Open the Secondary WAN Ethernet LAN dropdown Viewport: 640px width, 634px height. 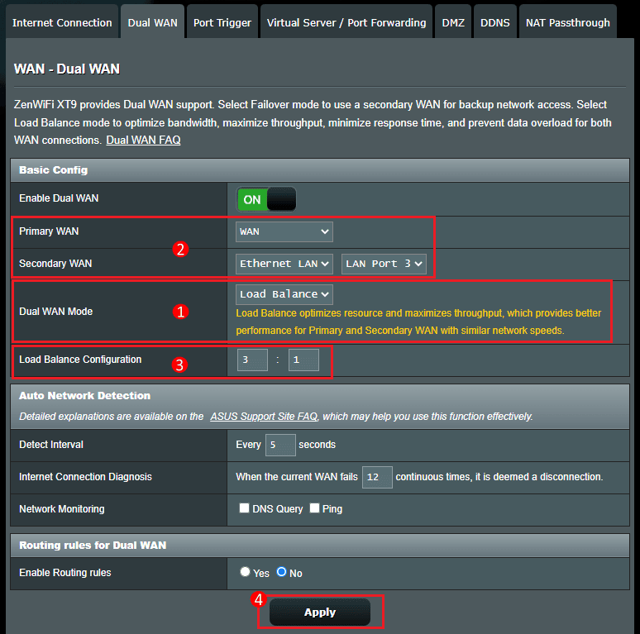coord(284,264)
